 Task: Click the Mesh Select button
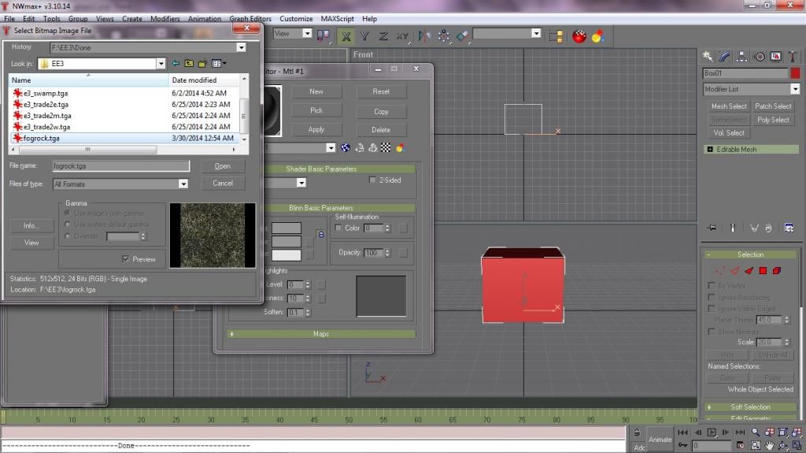[729, 106]
